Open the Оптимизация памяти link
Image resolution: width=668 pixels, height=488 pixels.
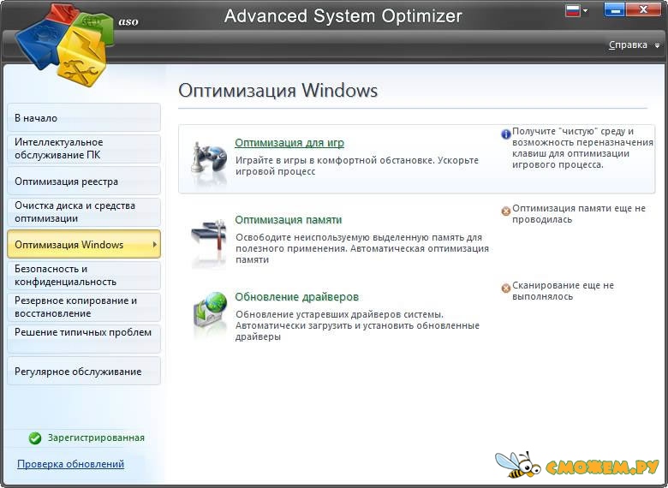click(289, 220)
